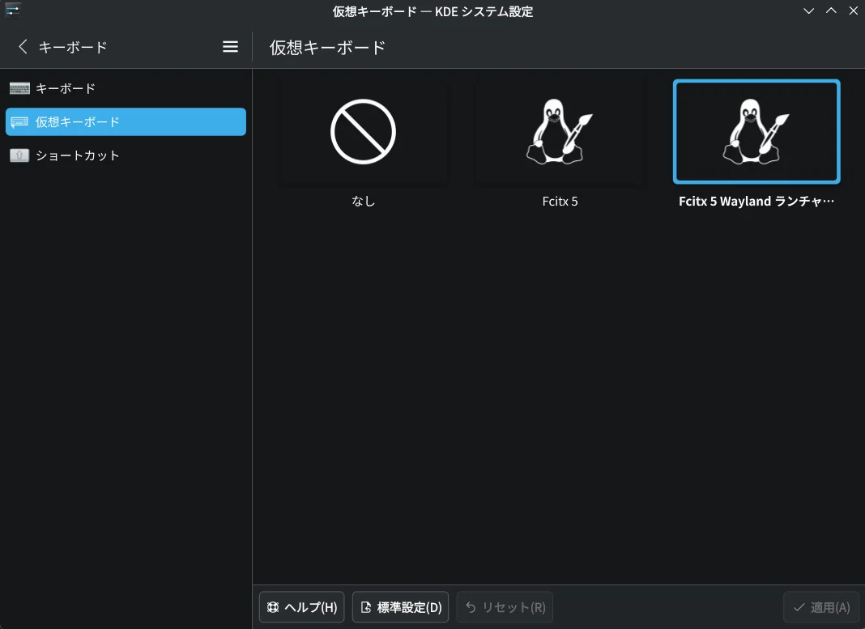This screenshot has height=629, width=865.
Task: Choose the Fcitx 5 Wayland ランチャー thumbnail
Action: tap(756, 132)
